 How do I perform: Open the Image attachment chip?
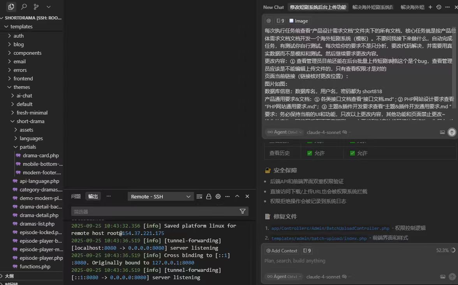(x=298, y=21)
